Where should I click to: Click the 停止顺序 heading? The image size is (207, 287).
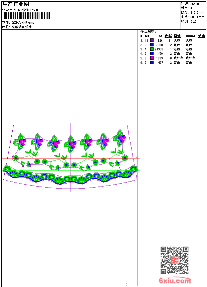tap(148, 32)
